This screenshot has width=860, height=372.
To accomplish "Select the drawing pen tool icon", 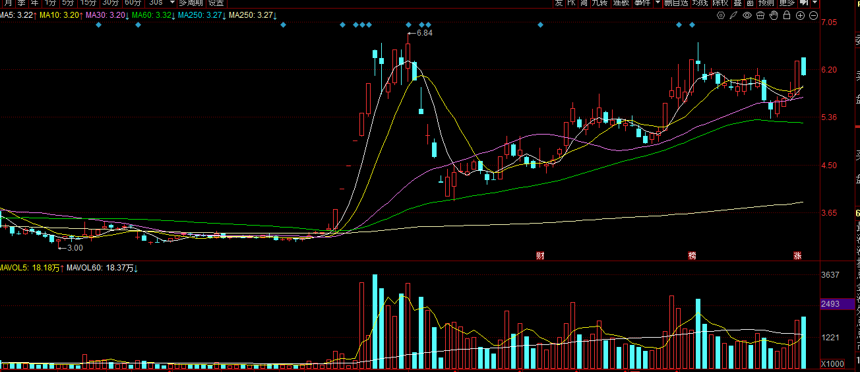I will [734, 15].
